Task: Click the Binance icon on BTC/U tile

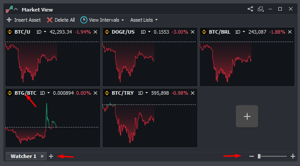Action: pyautogui.click(x=10, y=32)
